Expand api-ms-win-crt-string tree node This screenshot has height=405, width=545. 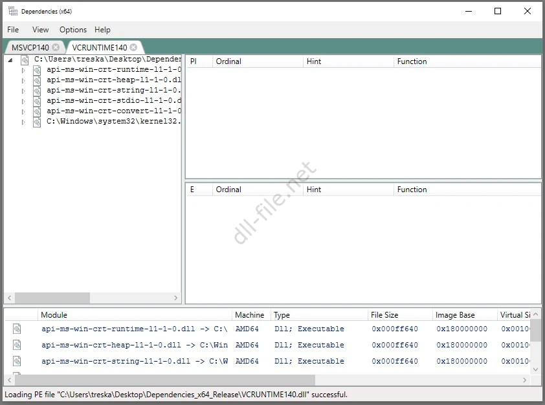coord(23,91)
